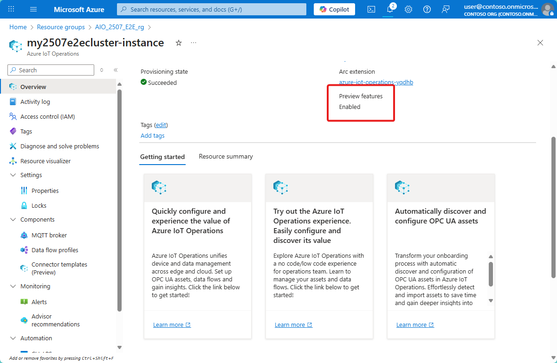Open Learn more under Quickly configure card

click(x=172, y=325)
